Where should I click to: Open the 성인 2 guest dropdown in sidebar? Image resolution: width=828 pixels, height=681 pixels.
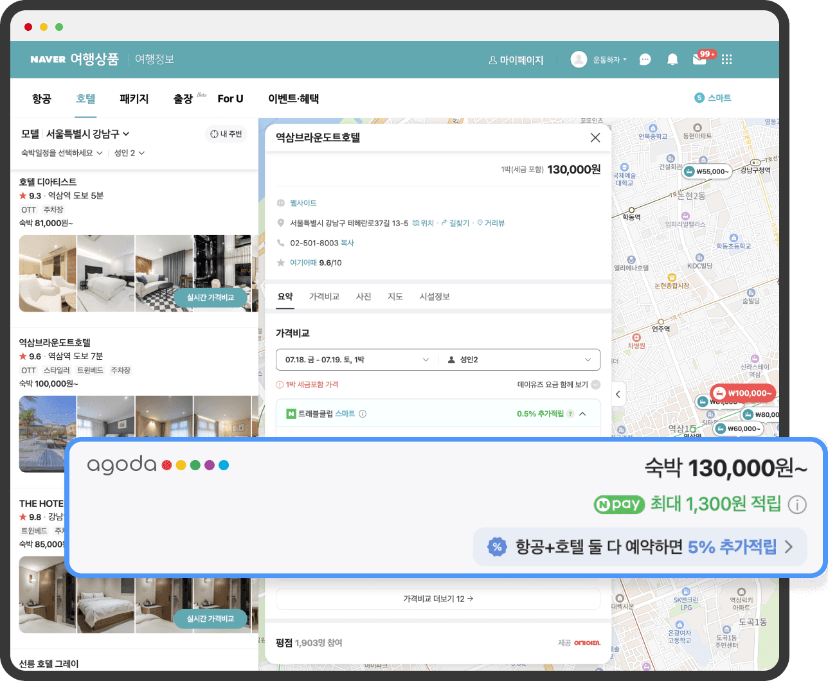tap(129, 153)
